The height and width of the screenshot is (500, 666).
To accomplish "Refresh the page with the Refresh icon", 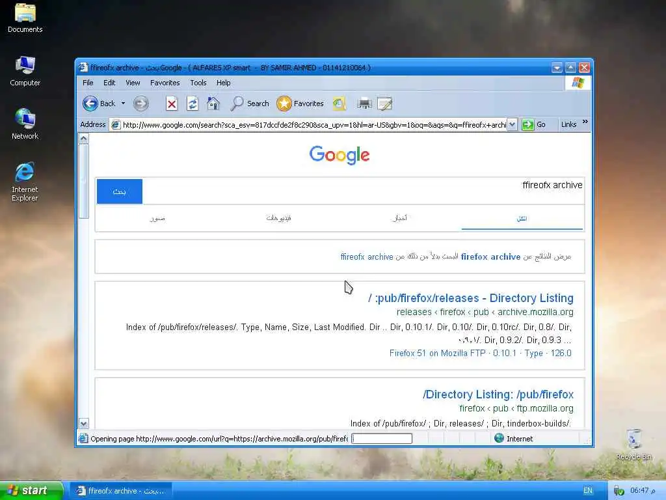I will pyautogui.click(x=193, y=104).
